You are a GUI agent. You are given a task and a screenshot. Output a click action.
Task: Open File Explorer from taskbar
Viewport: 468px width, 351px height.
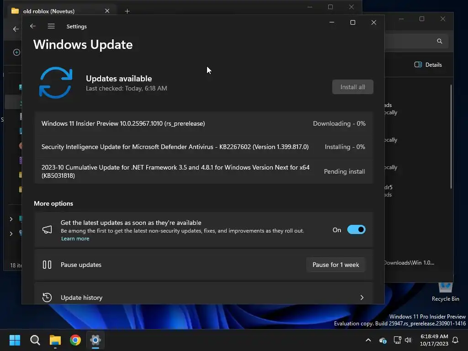(55, 340)
